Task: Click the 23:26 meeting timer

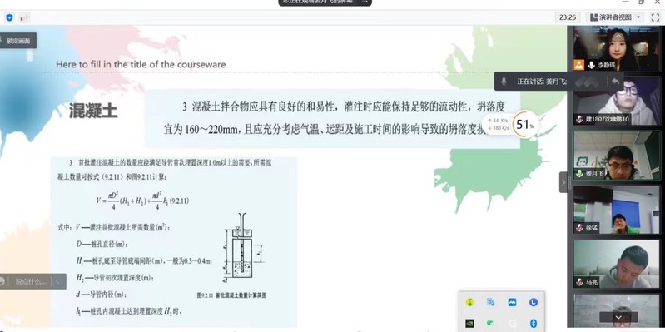Action: point(568,17)
